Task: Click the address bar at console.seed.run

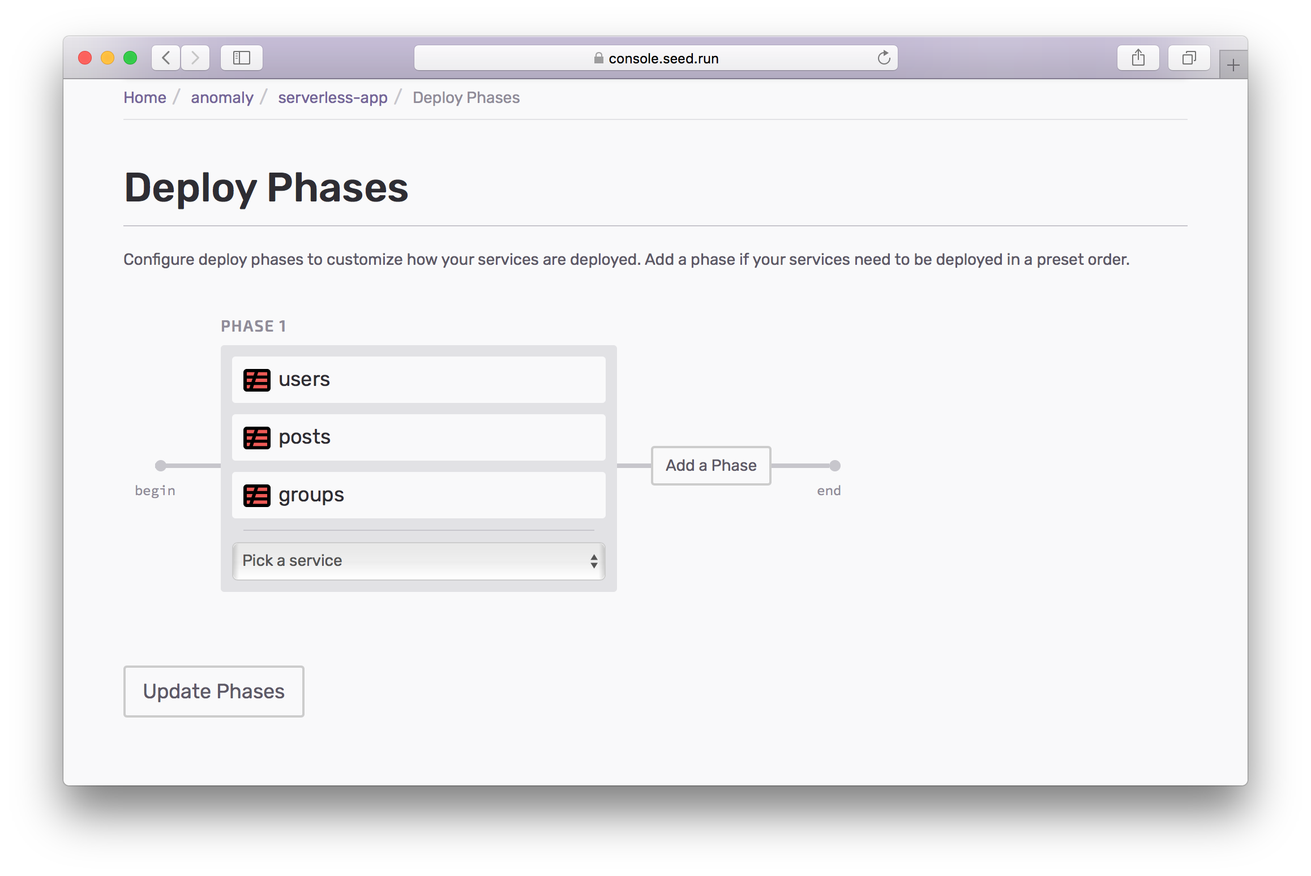Action: pos(656,57)
